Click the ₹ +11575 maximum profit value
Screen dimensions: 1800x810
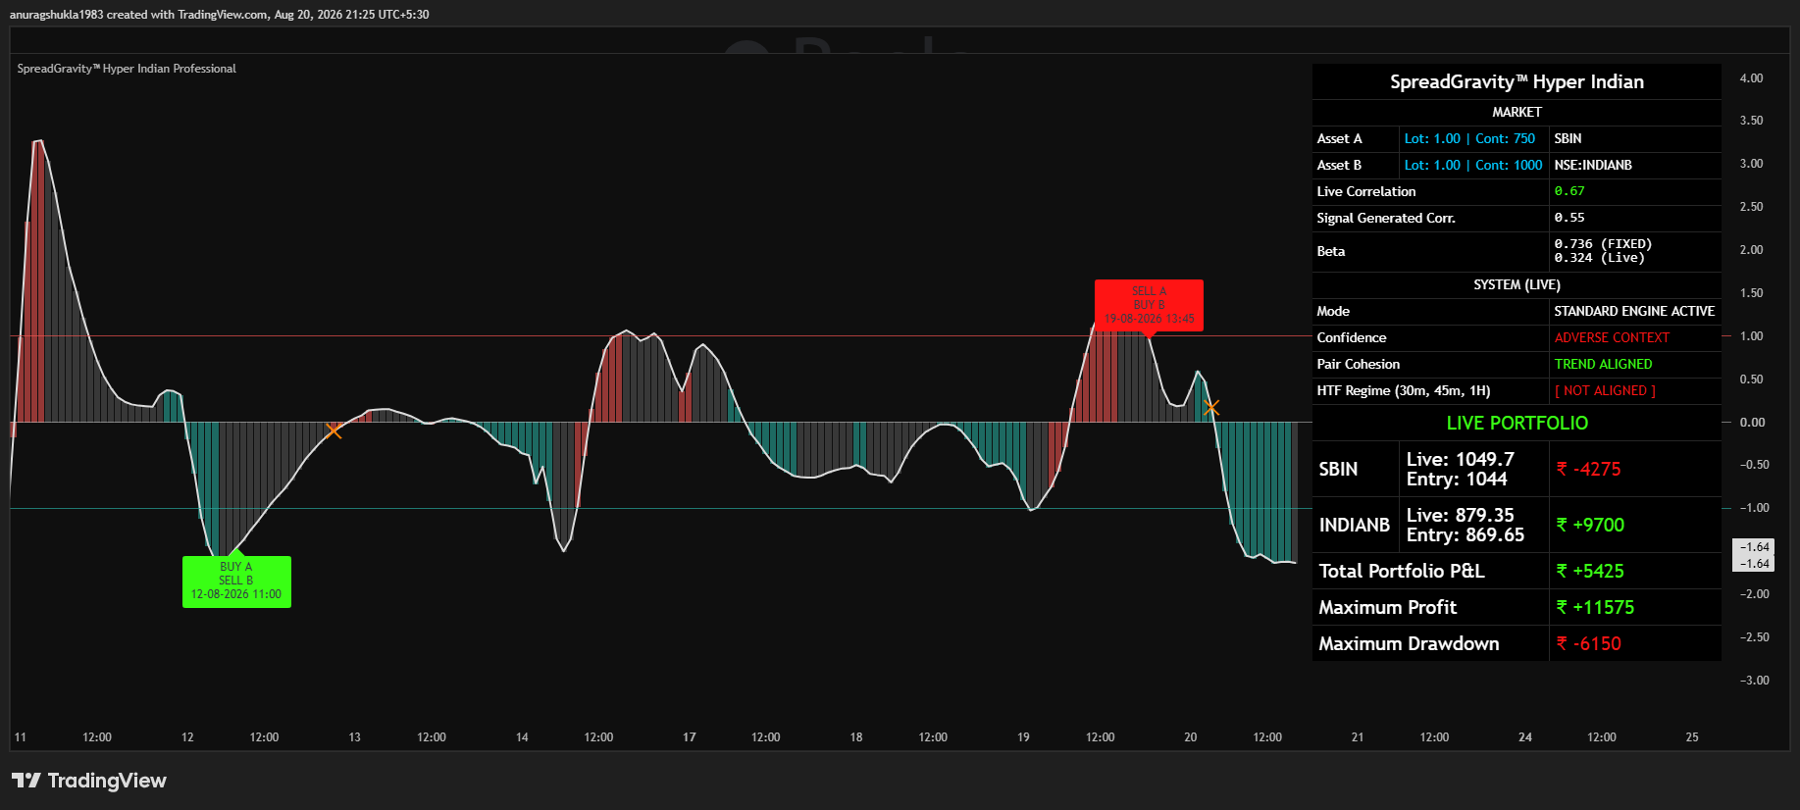tap(1595, 608)
